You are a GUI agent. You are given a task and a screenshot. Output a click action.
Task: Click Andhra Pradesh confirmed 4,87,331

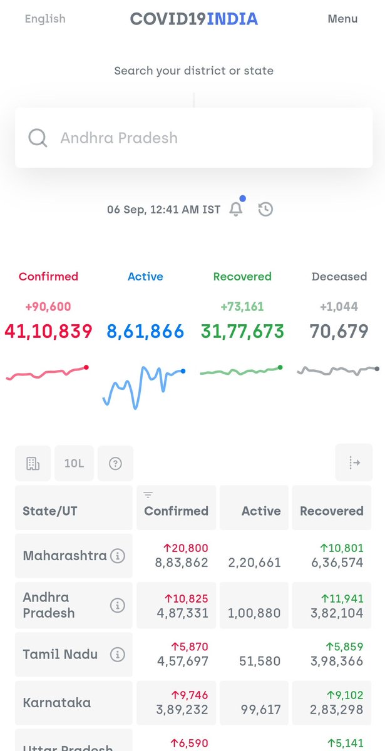click(182, 613)
